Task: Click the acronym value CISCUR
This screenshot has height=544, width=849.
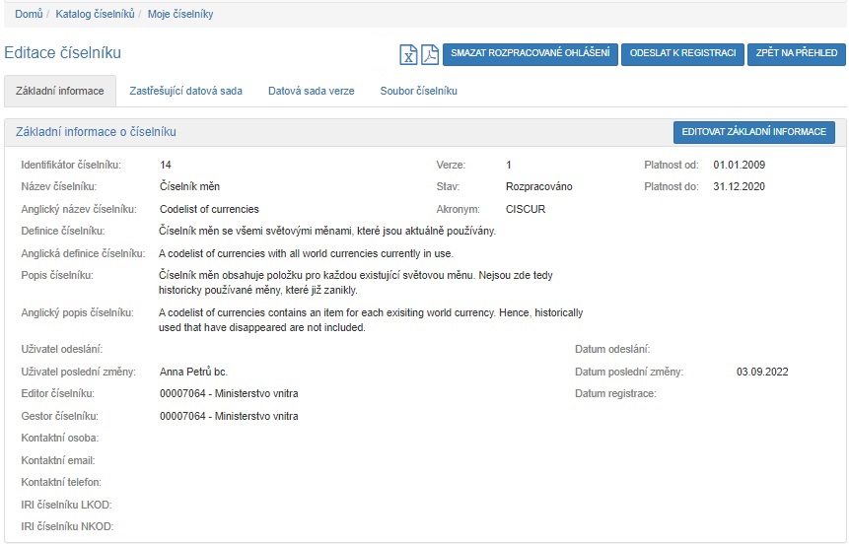Action: (525, 209)
